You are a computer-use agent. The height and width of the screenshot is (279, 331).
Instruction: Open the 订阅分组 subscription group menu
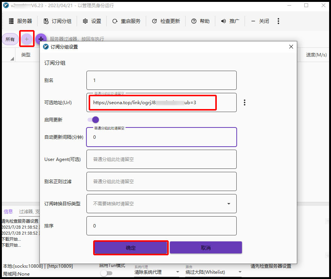57,21
